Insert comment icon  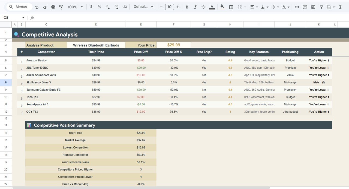pyautogui.click(x=305, y=7)
